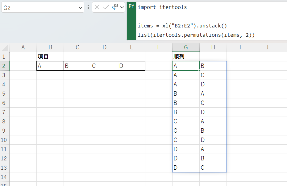Select column I header

240,48
